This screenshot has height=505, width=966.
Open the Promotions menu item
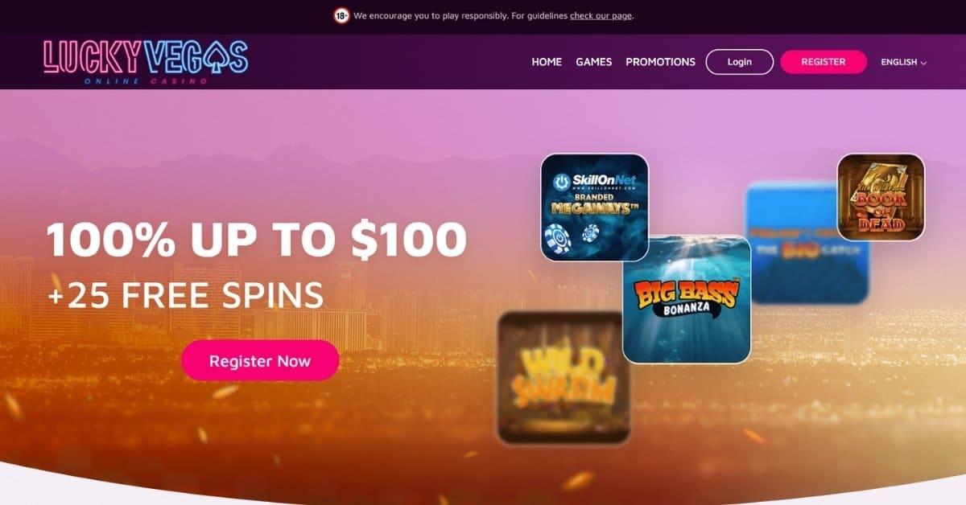tap(660, 62)
